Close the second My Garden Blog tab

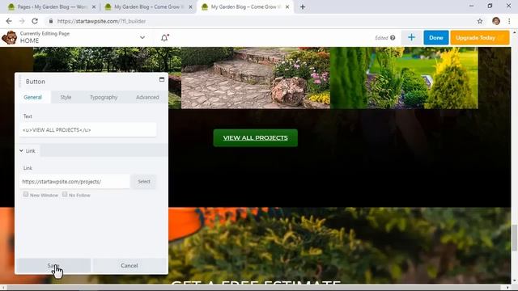pos(191,7)
